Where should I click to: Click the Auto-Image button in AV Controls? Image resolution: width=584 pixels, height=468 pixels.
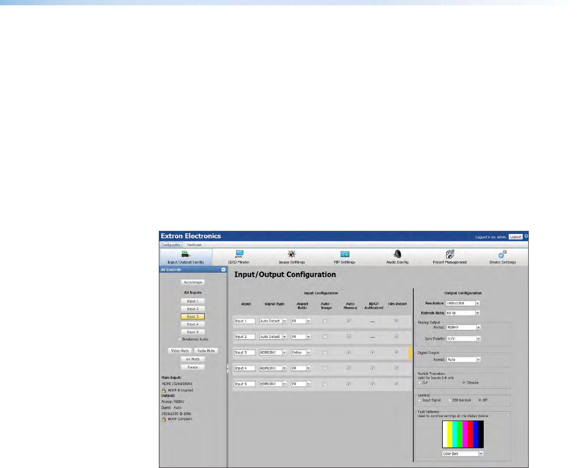tap(193, 282)
